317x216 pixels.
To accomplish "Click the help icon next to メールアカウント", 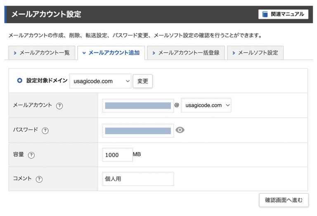I will point(59,106).
